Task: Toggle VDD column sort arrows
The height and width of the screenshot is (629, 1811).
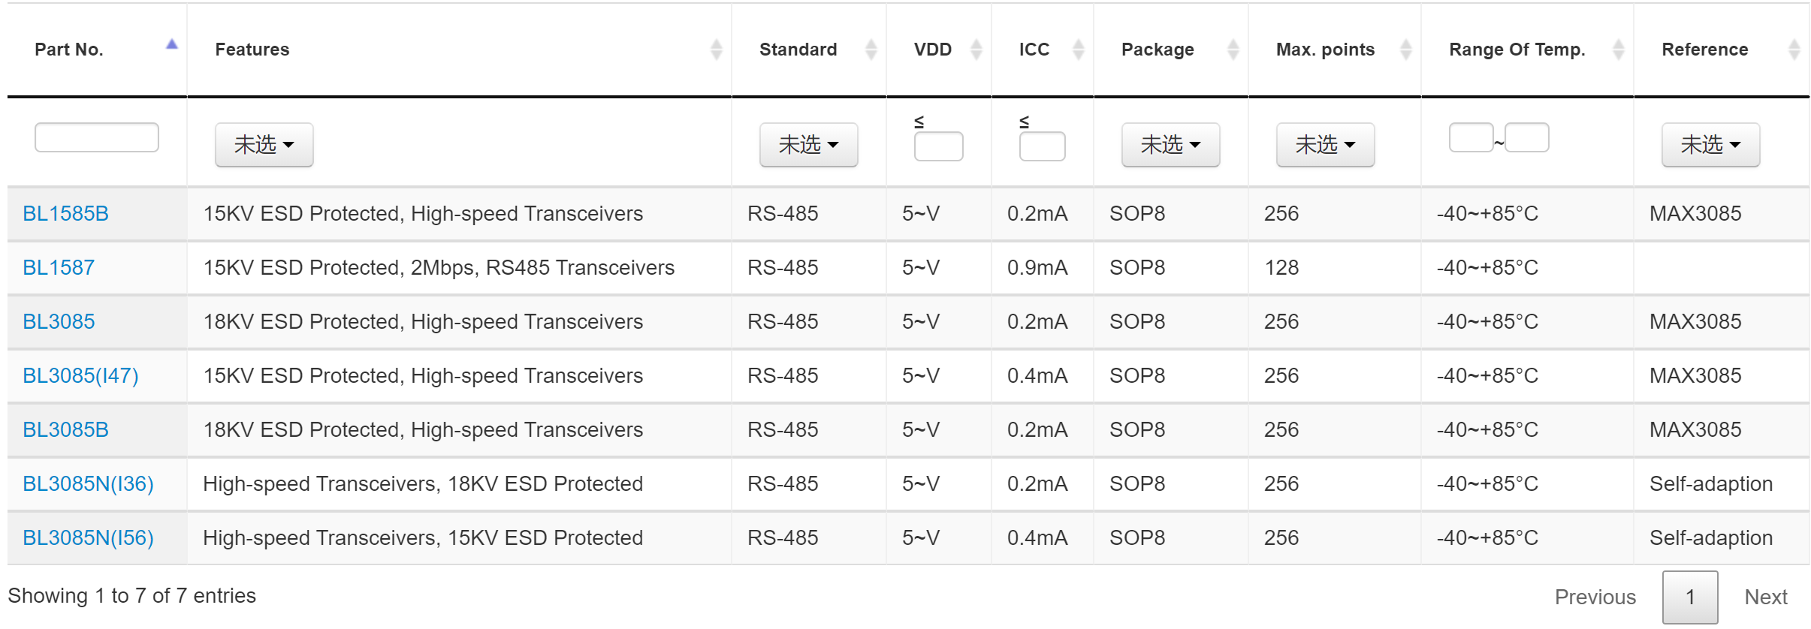Action: coord(976,50)
